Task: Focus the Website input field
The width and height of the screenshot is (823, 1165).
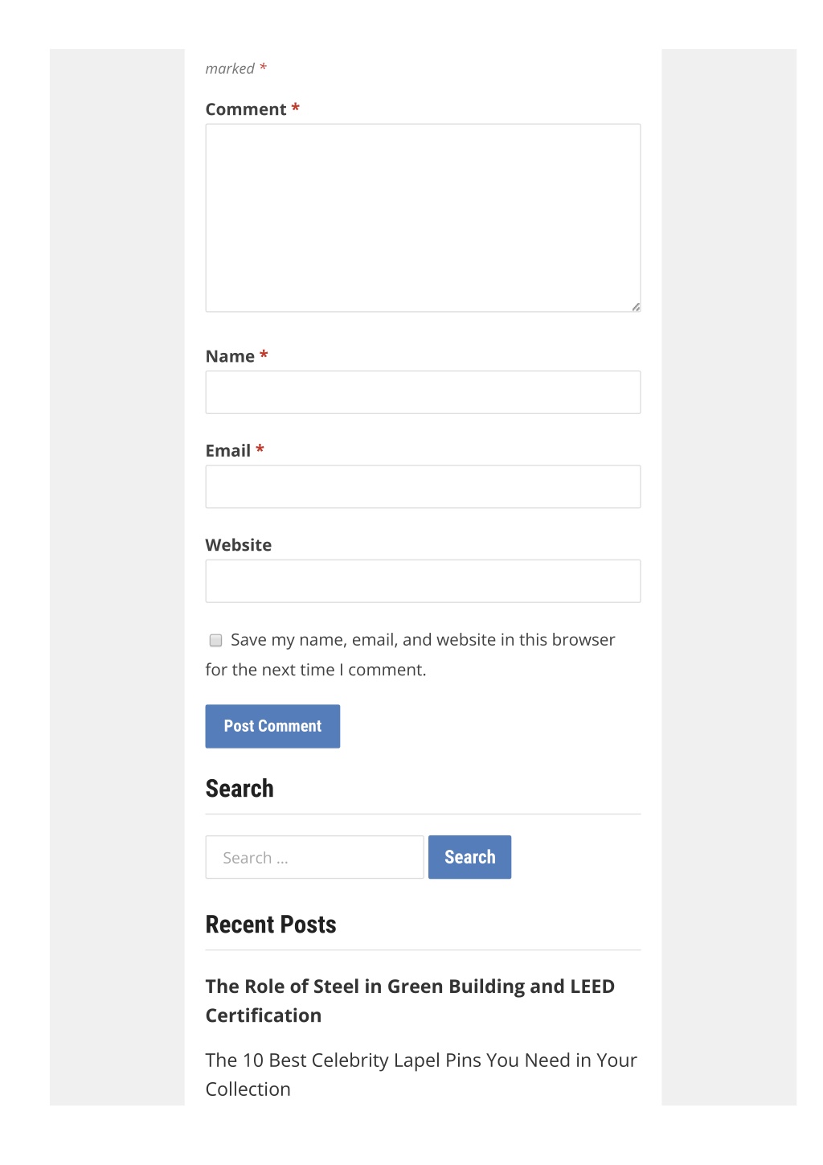Action: click(x=423, y=581)
